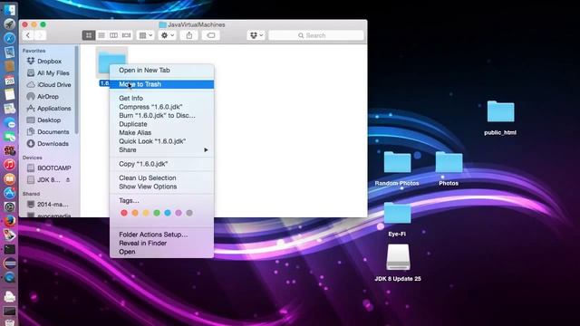Choose Open in New Tab
Viewport: 580px width, 326px height.
click(x=161, y=71)
